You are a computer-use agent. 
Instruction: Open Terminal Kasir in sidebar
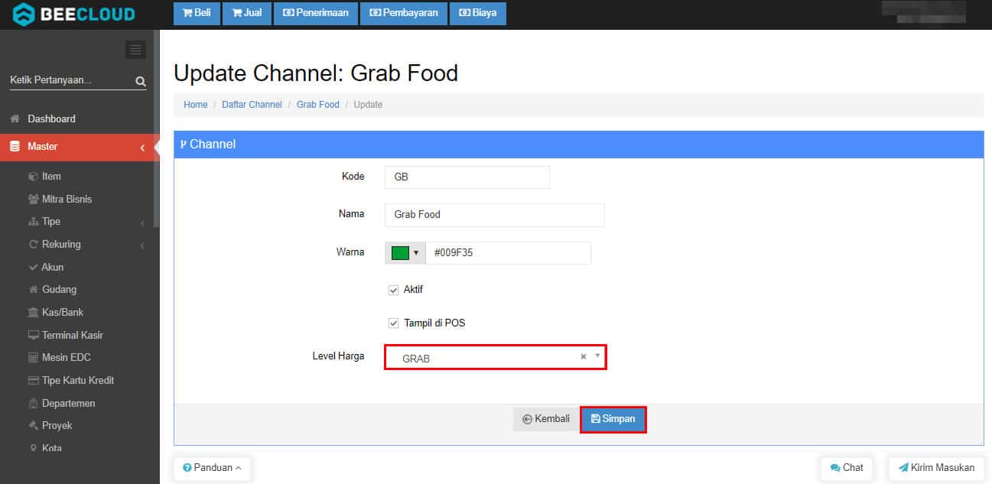72,335
